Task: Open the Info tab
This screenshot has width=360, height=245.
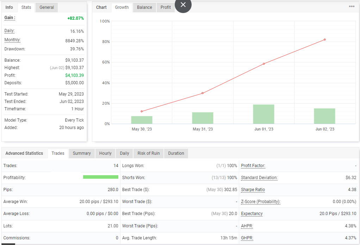Action: coord(9,7)
